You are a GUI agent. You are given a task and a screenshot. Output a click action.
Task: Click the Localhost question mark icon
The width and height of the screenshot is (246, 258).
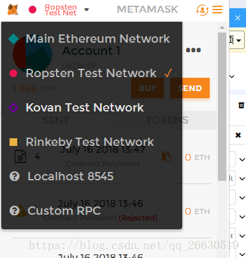15,176
